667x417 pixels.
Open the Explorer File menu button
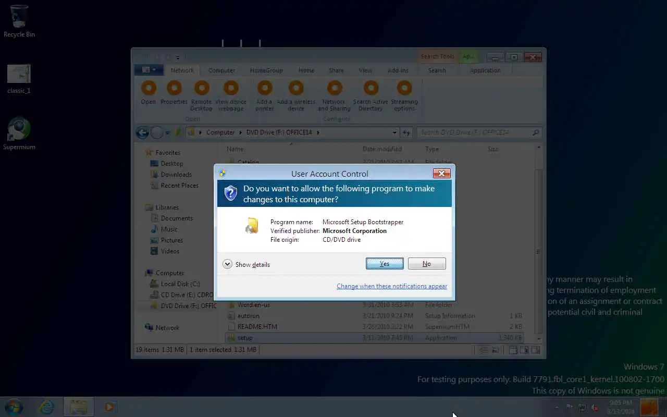click(149, 70)
